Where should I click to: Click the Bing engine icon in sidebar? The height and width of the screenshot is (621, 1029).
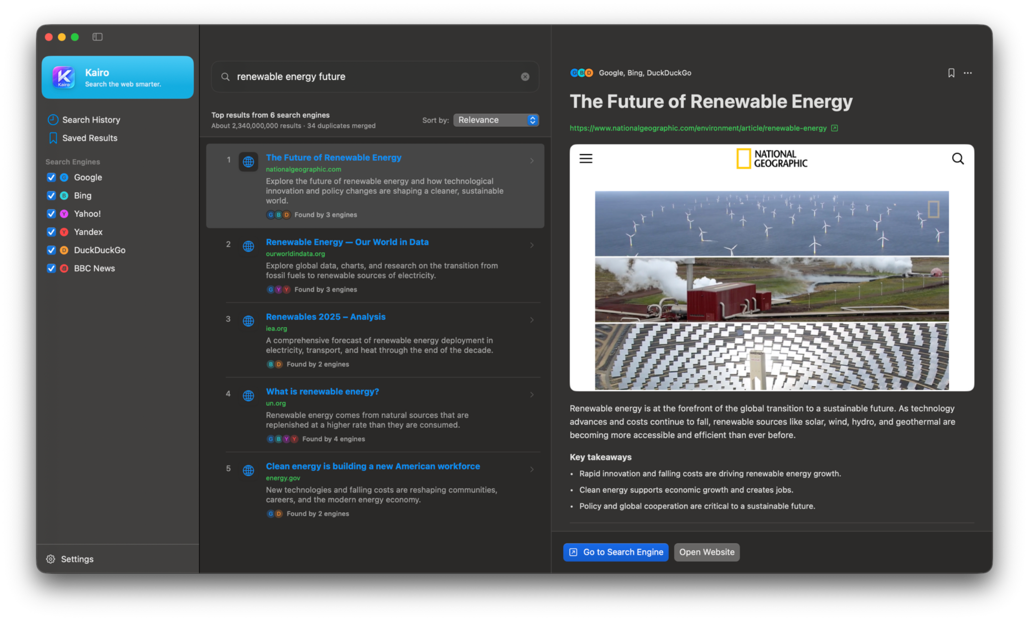pyautogui.click(x=64, y=195)
